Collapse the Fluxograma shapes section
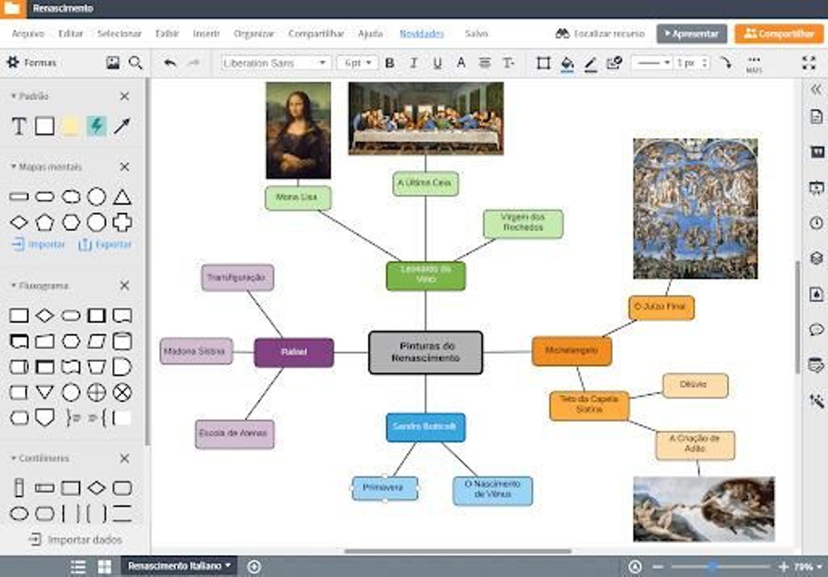Viewport: 828px width, 577px height. [124, 285]
